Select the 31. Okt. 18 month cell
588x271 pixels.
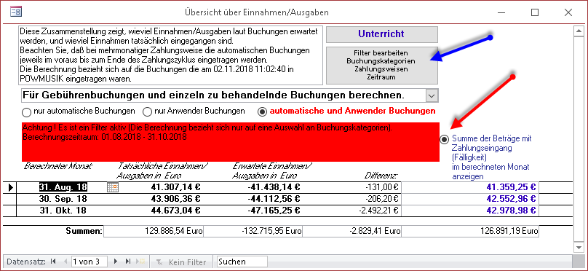[x=63, y=211]
